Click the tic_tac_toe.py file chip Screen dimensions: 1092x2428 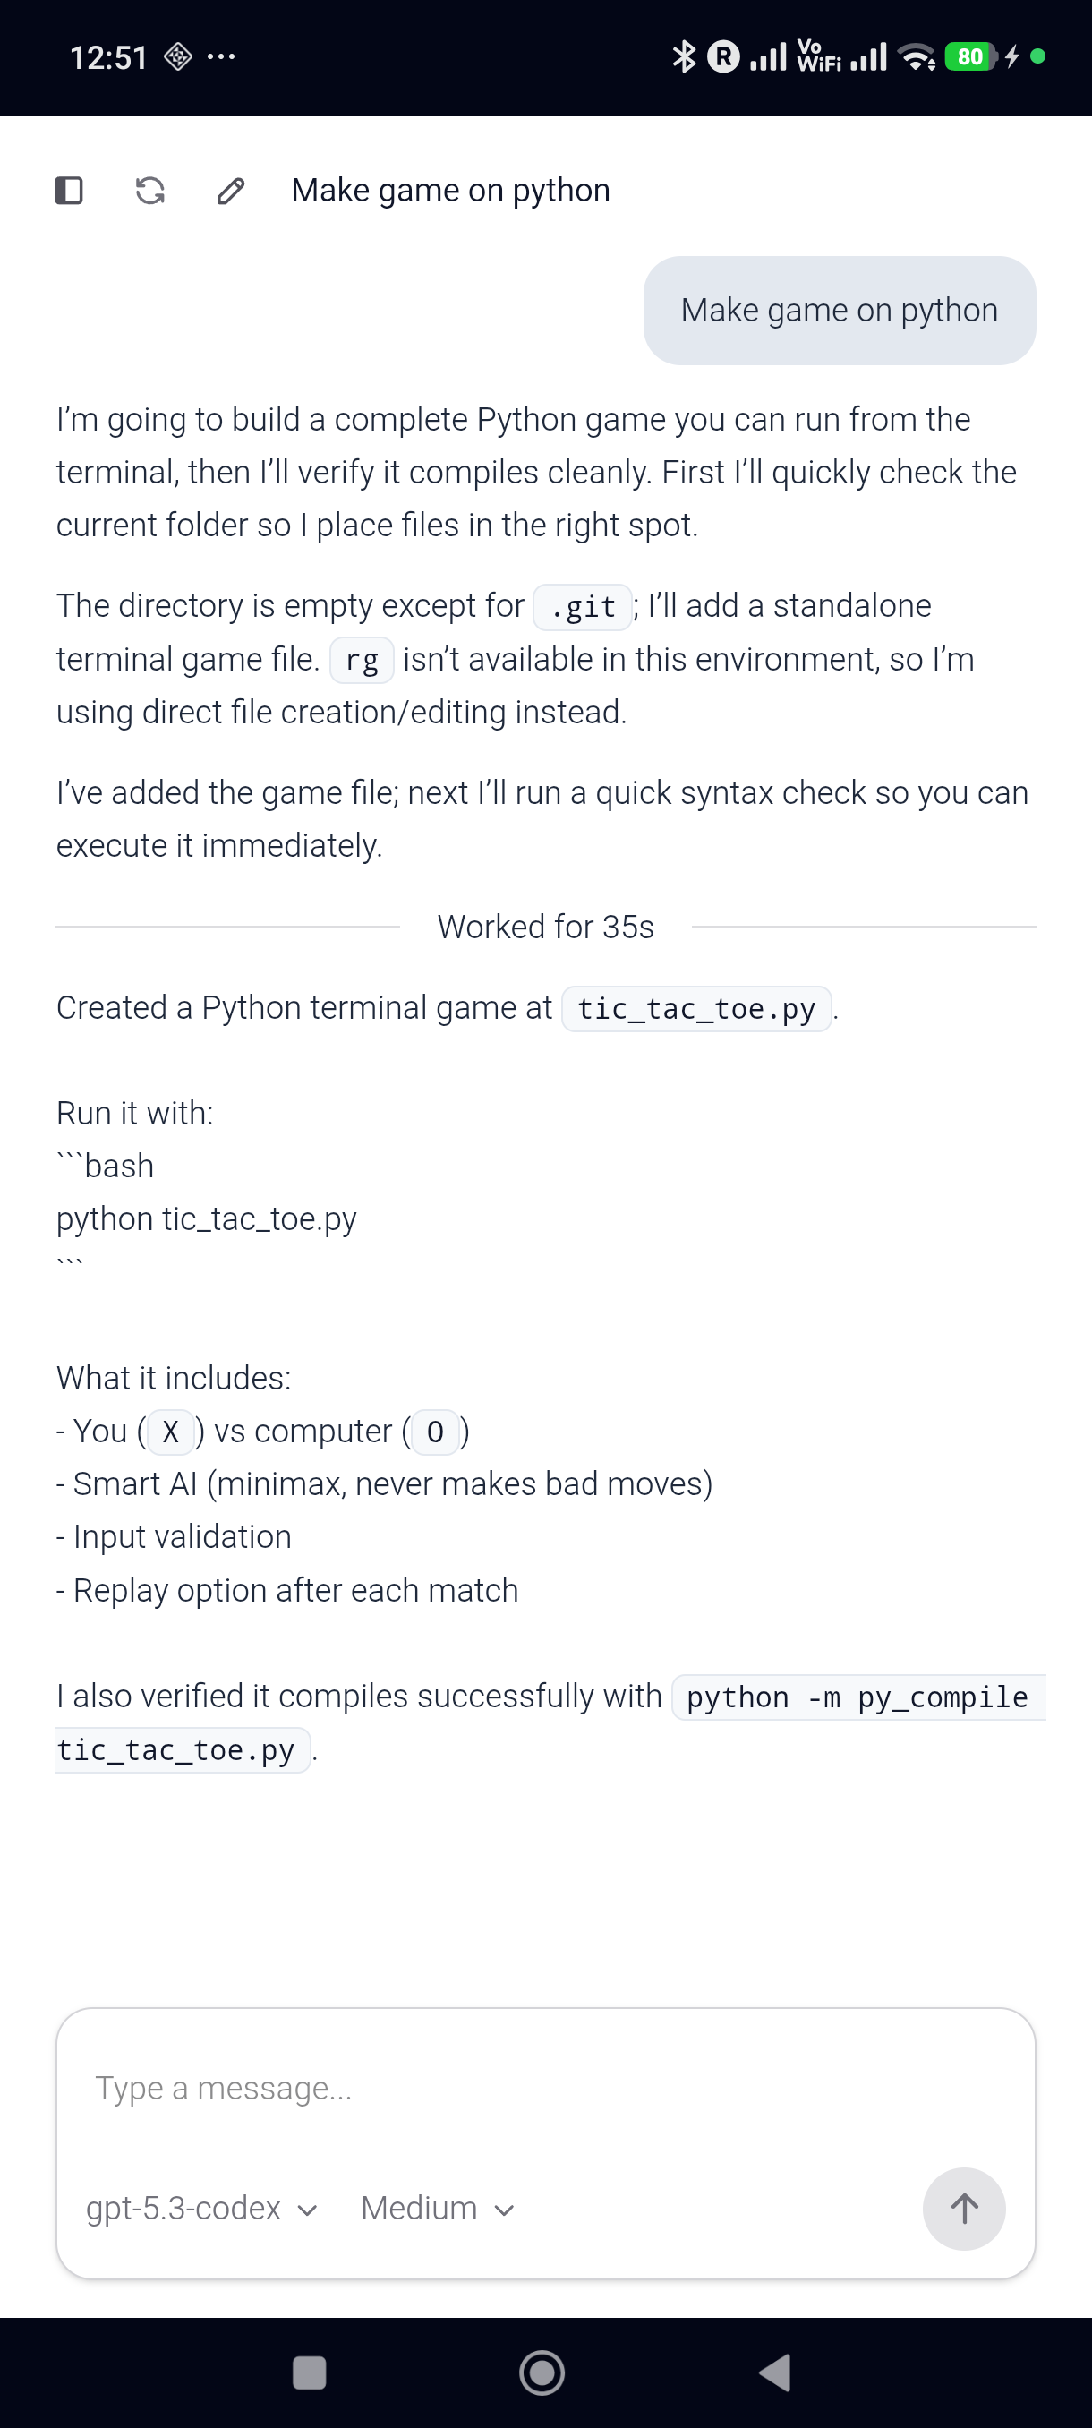click(696, 1008)
